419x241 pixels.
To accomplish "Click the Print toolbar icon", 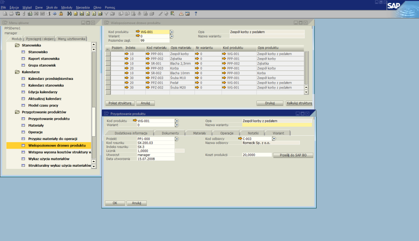I will pyautogui.click(x=12, y=14).
